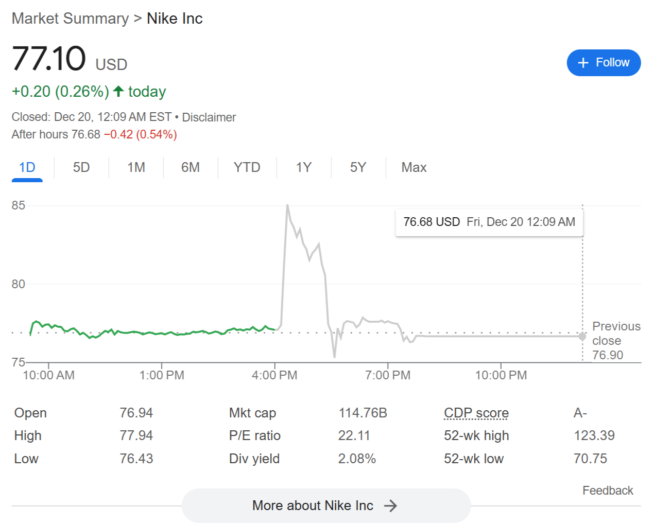
Task: Click the 10:00 AM axis label
Action: click(49, 375)
